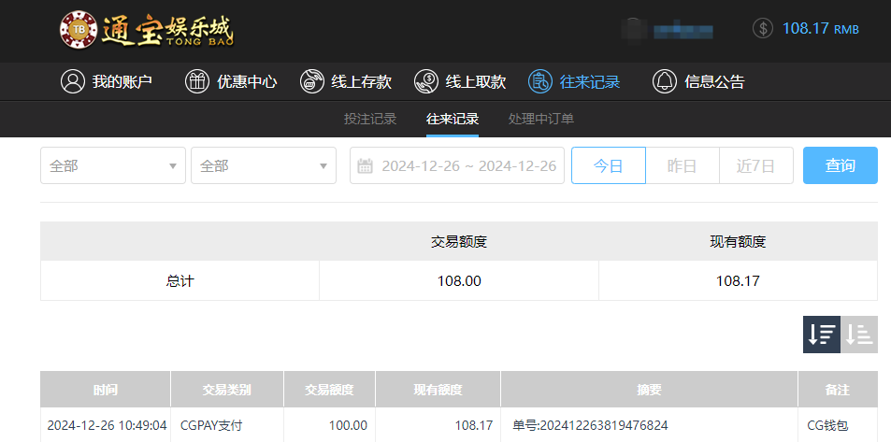Screen dimensions: 891x442
Task: Click the 108.00 total transaction value
Action: (x=459, y=280)
